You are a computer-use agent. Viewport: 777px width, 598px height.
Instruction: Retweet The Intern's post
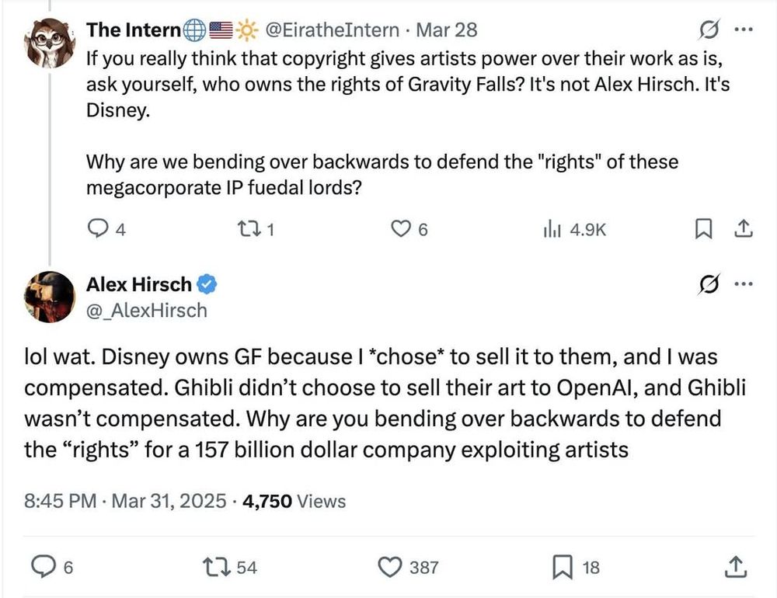249,229
